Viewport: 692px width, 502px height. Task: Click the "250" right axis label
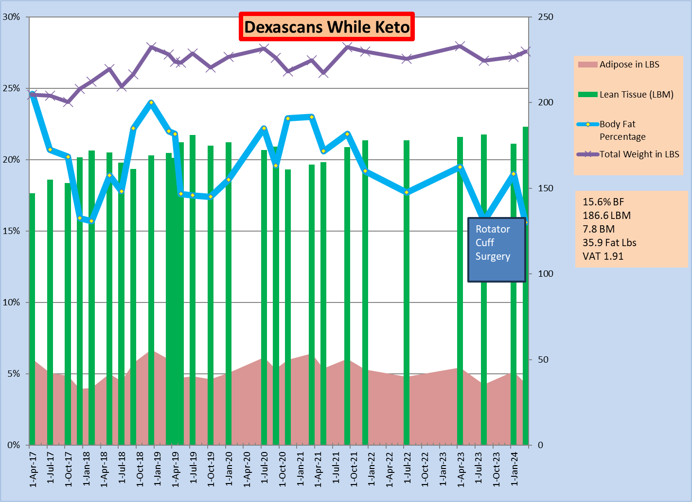tap(546, 17)
